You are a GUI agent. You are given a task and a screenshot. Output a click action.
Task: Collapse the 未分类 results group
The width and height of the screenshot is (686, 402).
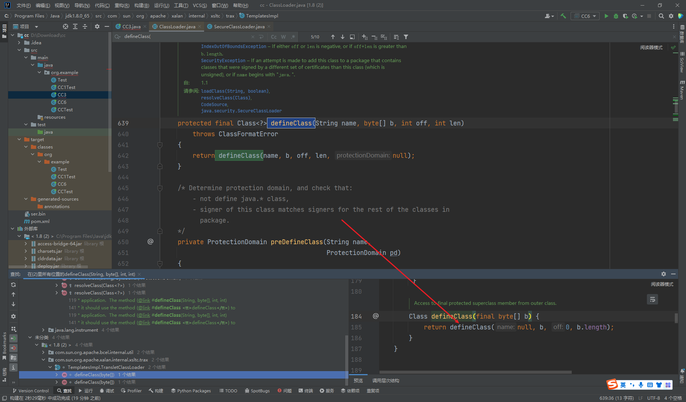pos(30,337)
